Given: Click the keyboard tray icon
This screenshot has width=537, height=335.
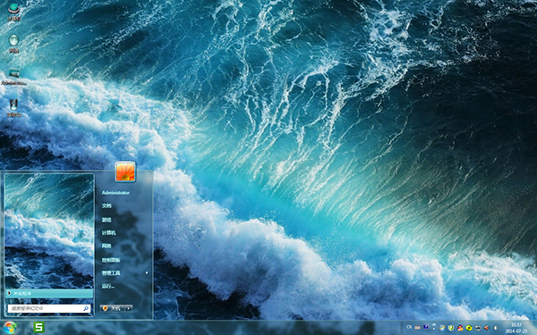Looking at the screenshot, I should click(417, 328).
